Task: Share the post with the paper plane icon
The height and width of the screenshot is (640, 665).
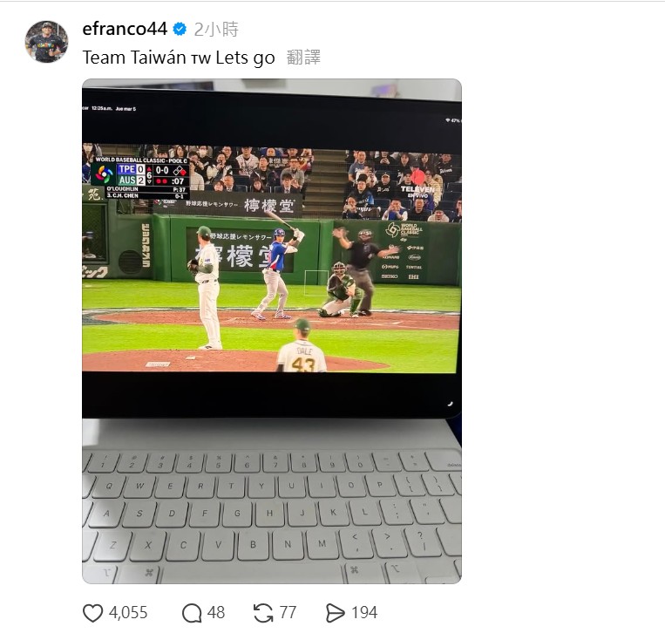Action: point(335,613)
